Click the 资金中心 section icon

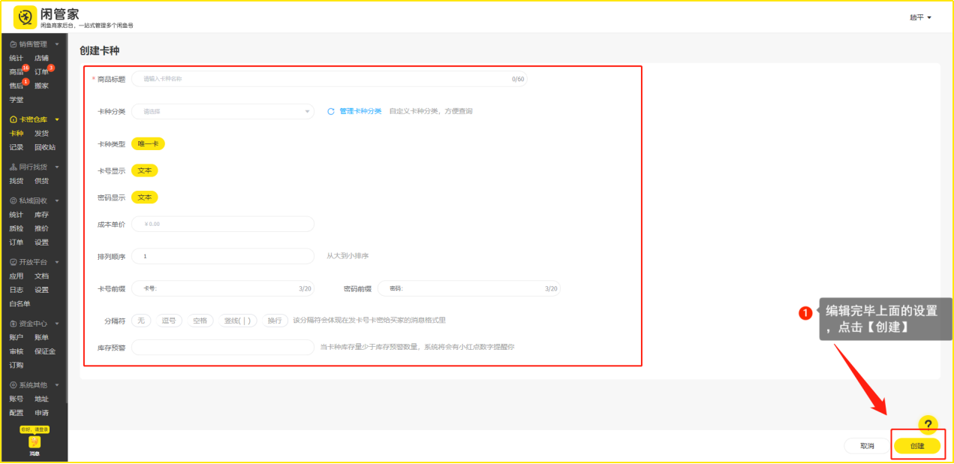click(13, 324)
